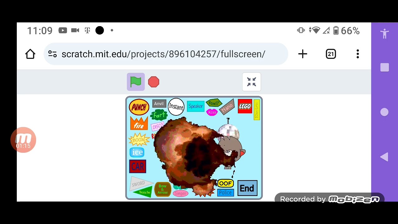Select the blue Police button
Image resolution: width=398 pixels, height=224 pixels.
pyautogui.click(x=225, y=193)
